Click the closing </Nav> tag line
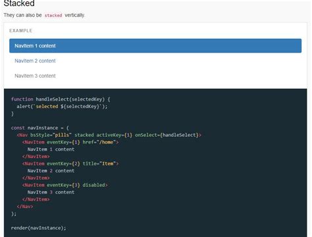The image size is (312, 237). [25, 207]
